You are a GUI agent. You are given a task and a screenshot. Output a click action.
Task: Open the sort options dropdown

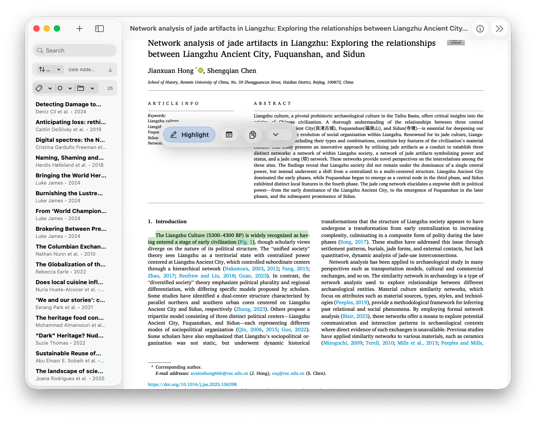pos(50,69)
